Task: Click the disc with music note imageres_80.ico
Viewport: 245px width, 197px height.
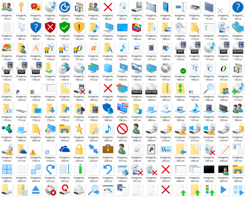Action: click(x=50, y=7)
